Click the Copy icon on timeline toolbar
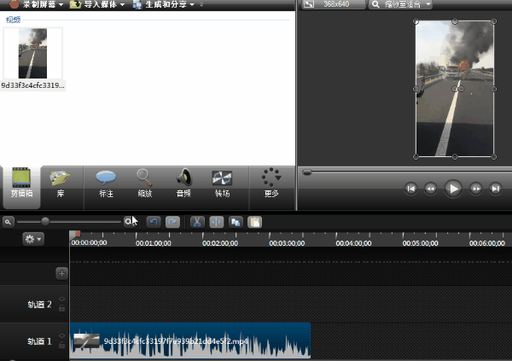Screen dimensions: 512x361 point(236,222)
